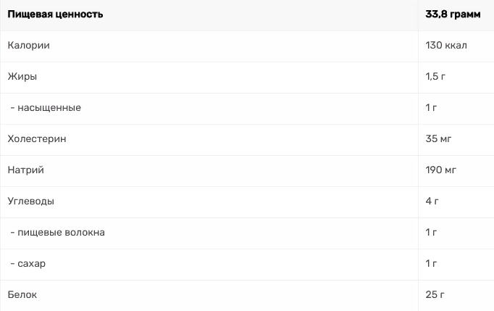Select the '4 г' carbohydrates value

click(x=432, y=202)
